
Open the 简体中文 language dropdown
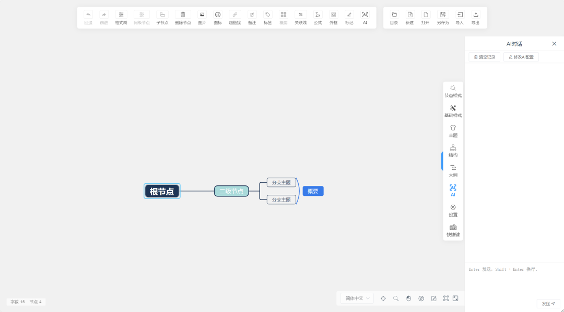pos(356,298)
